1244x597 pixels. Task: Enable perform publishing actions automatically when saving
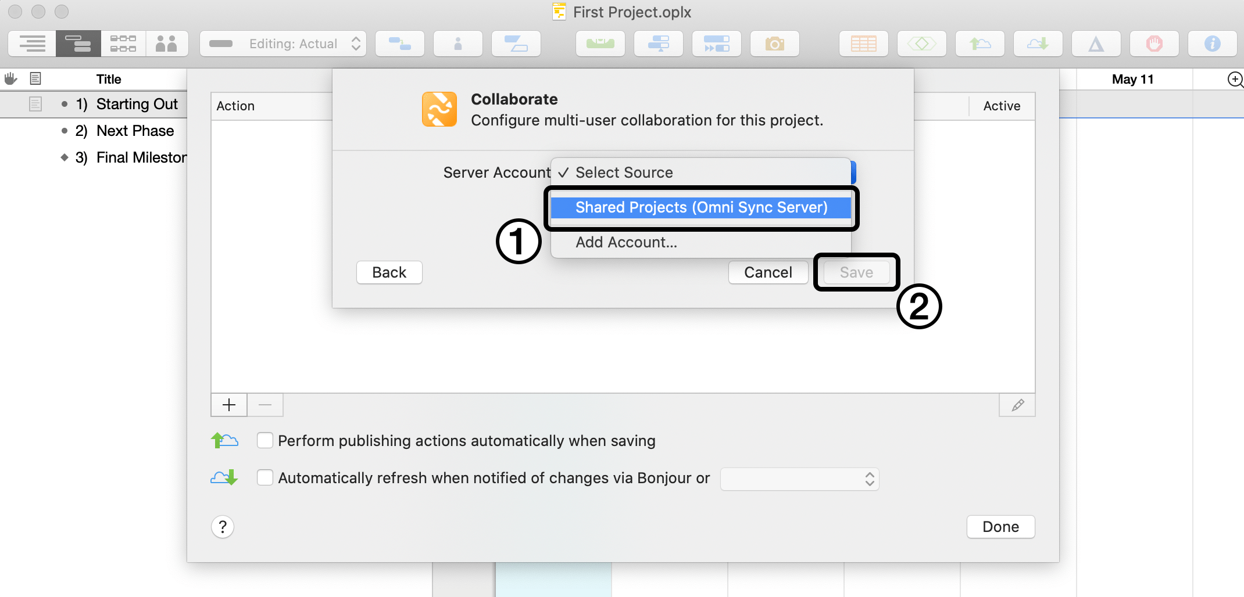(265, 441)
